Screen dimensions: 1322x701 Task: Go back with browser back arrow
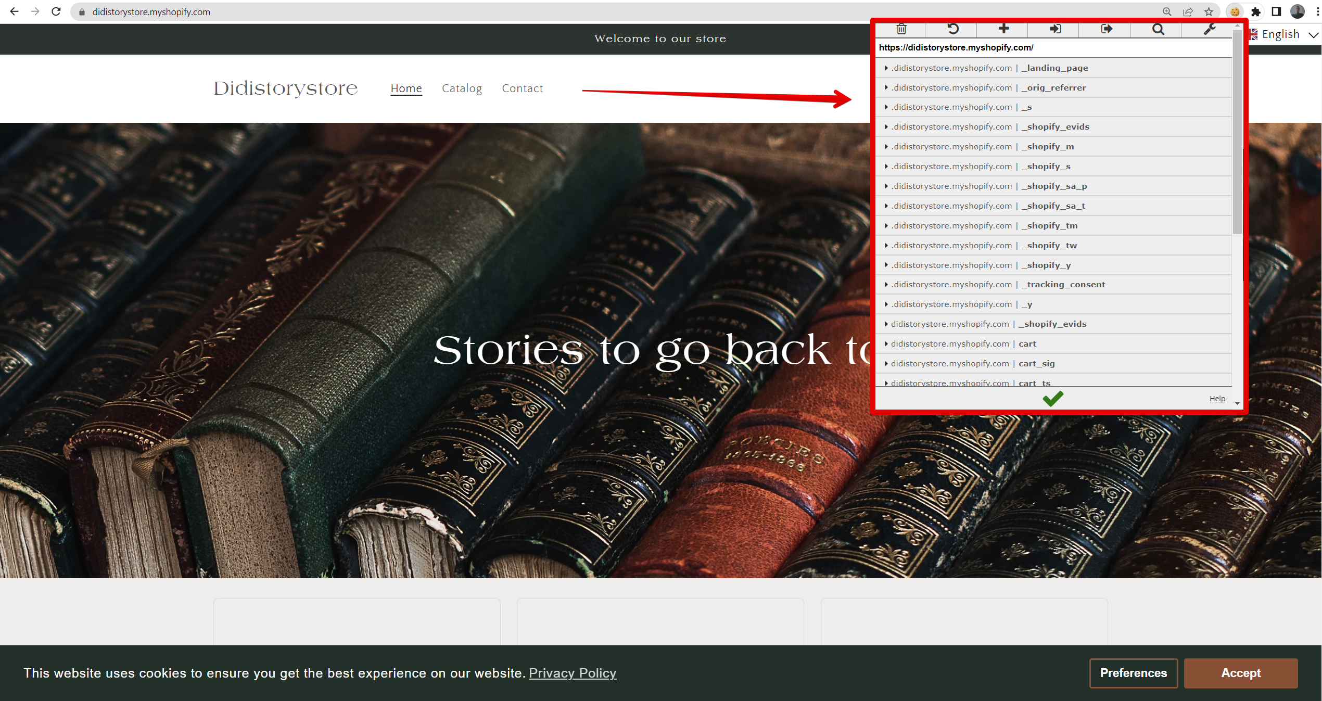click(14, 11)
